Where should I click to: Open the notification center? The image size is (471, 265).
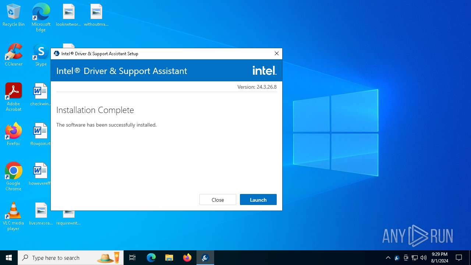[x=459, y=258]
